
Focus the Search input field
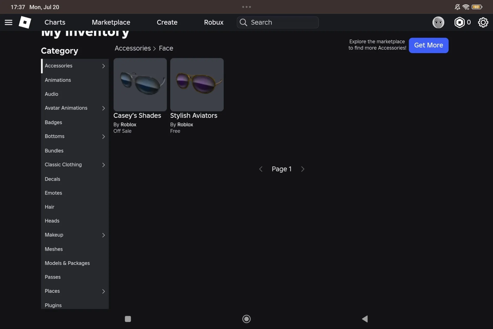click(x=278, y=22)
